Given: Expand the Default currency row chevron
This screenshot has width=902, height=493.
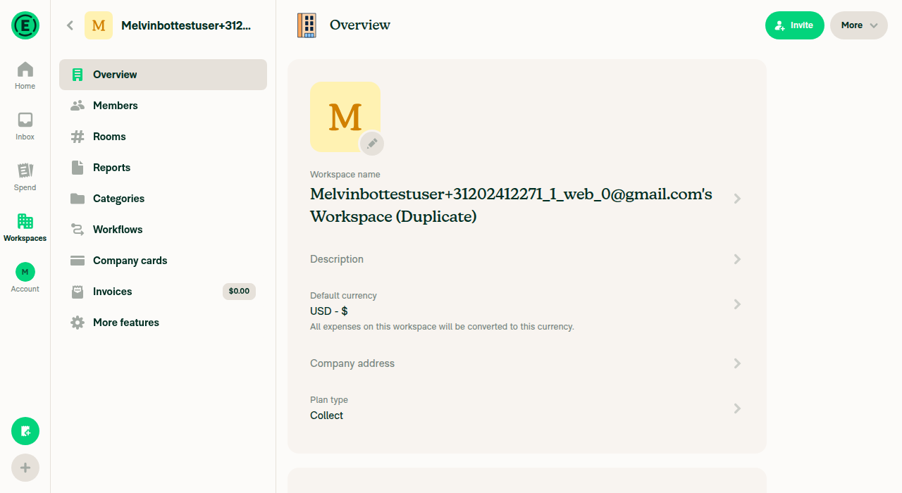Looking at the screenshot, I should click(x=737, y=304).
